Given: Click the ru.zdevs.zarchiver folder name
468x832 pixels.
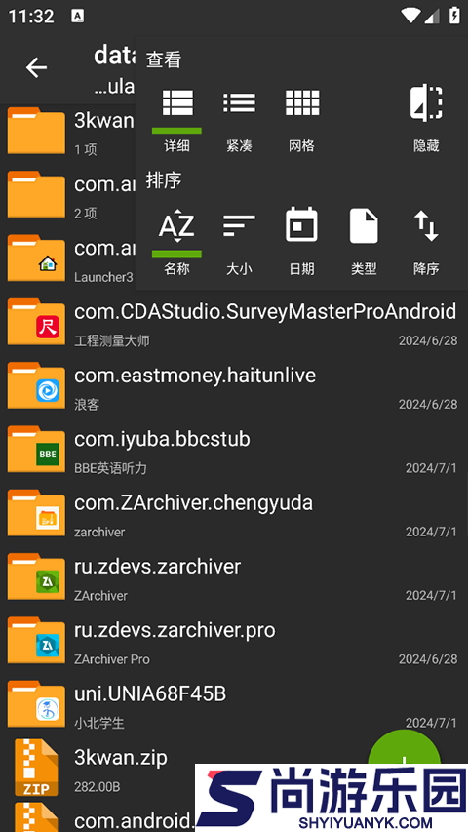Looking at the screenshot, I should 157,566.
